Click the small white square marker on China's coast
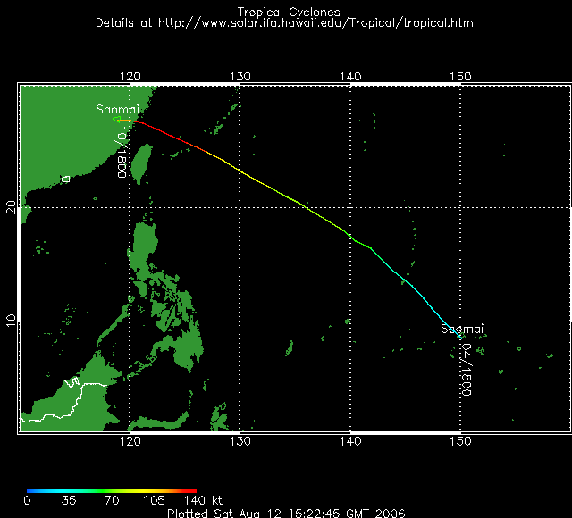 click(x=65, y=180)
